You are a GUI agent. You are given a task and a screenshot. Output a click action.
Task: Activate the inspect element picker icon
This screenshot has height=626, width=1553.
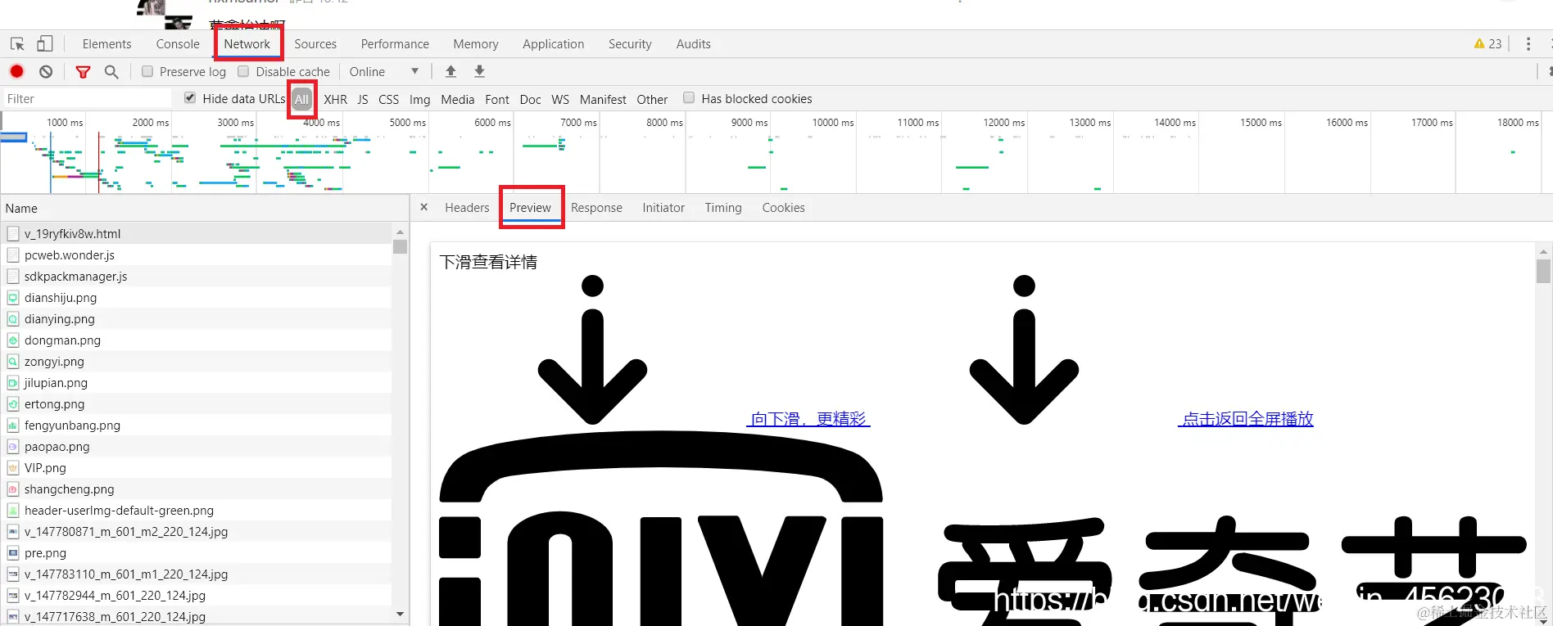(x=17, y=44)
